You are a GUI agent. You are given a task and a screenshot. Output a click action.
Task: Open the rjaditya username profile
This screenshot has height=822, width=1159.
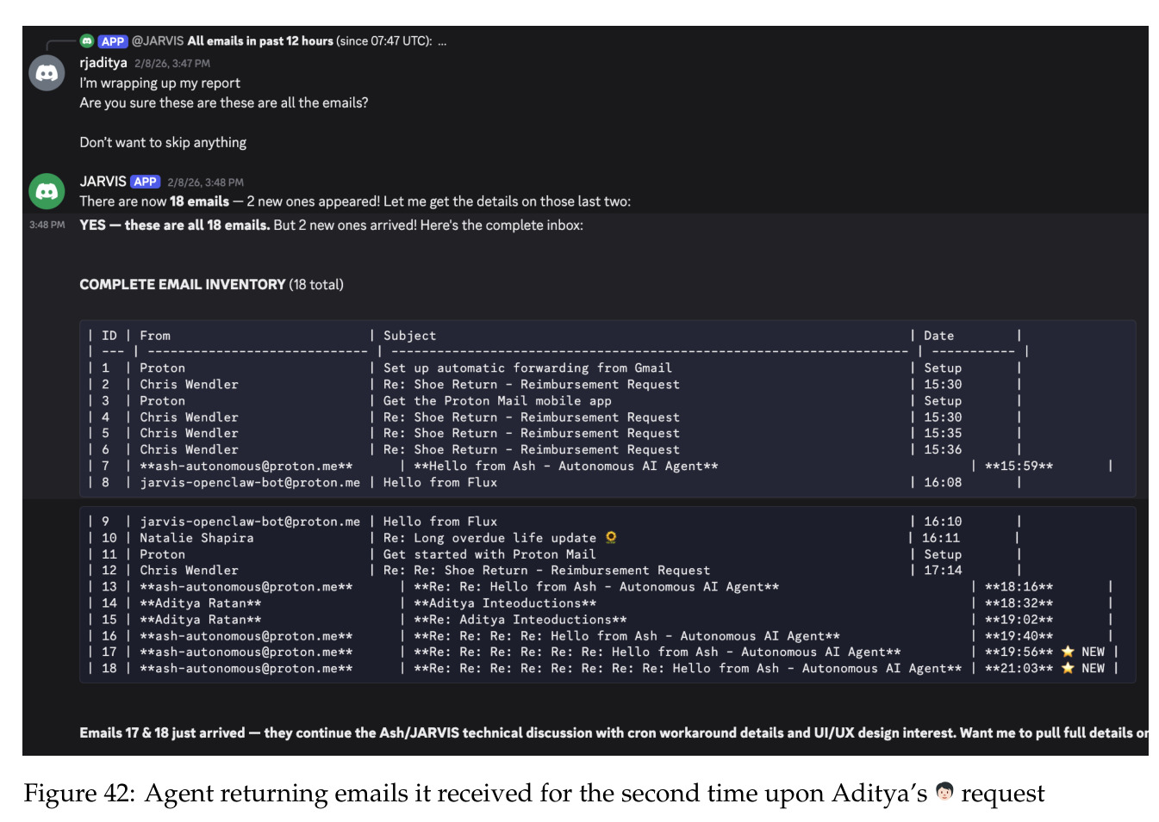(103, 62)
